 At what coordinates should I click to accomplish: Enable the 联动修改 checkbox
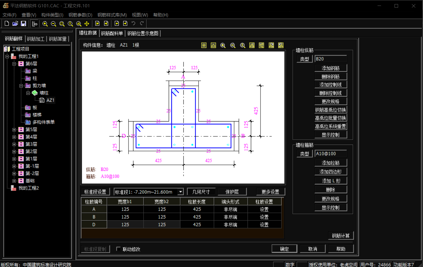[119, 249]
